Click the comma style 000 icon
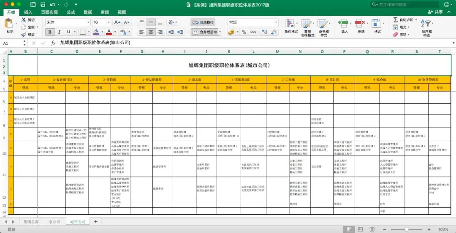This screenshot has width=456, height=233. tap(253, 32)
